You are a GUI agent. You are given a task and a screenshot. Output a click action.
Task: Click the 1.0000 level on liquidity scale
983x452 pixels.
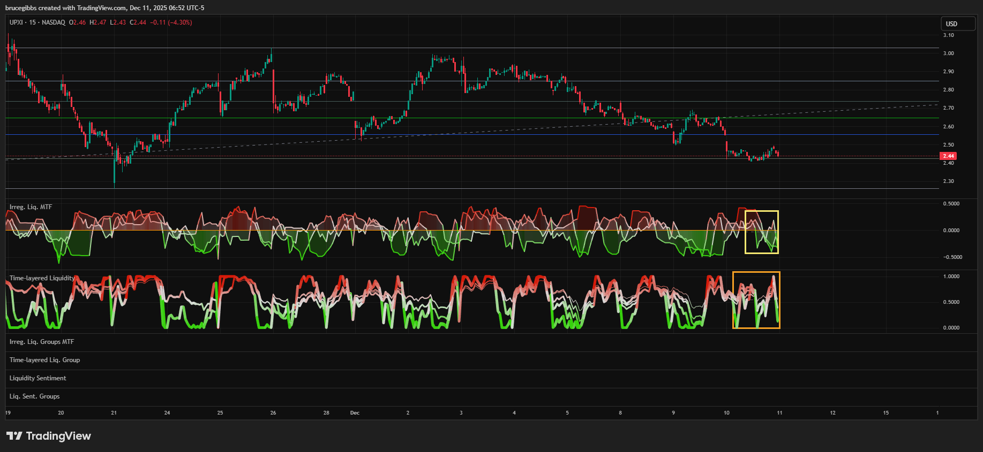pos(951,277)
